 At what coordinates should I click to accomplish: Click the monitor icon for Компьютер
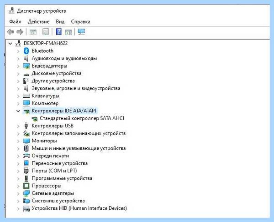tap(26, 103)
